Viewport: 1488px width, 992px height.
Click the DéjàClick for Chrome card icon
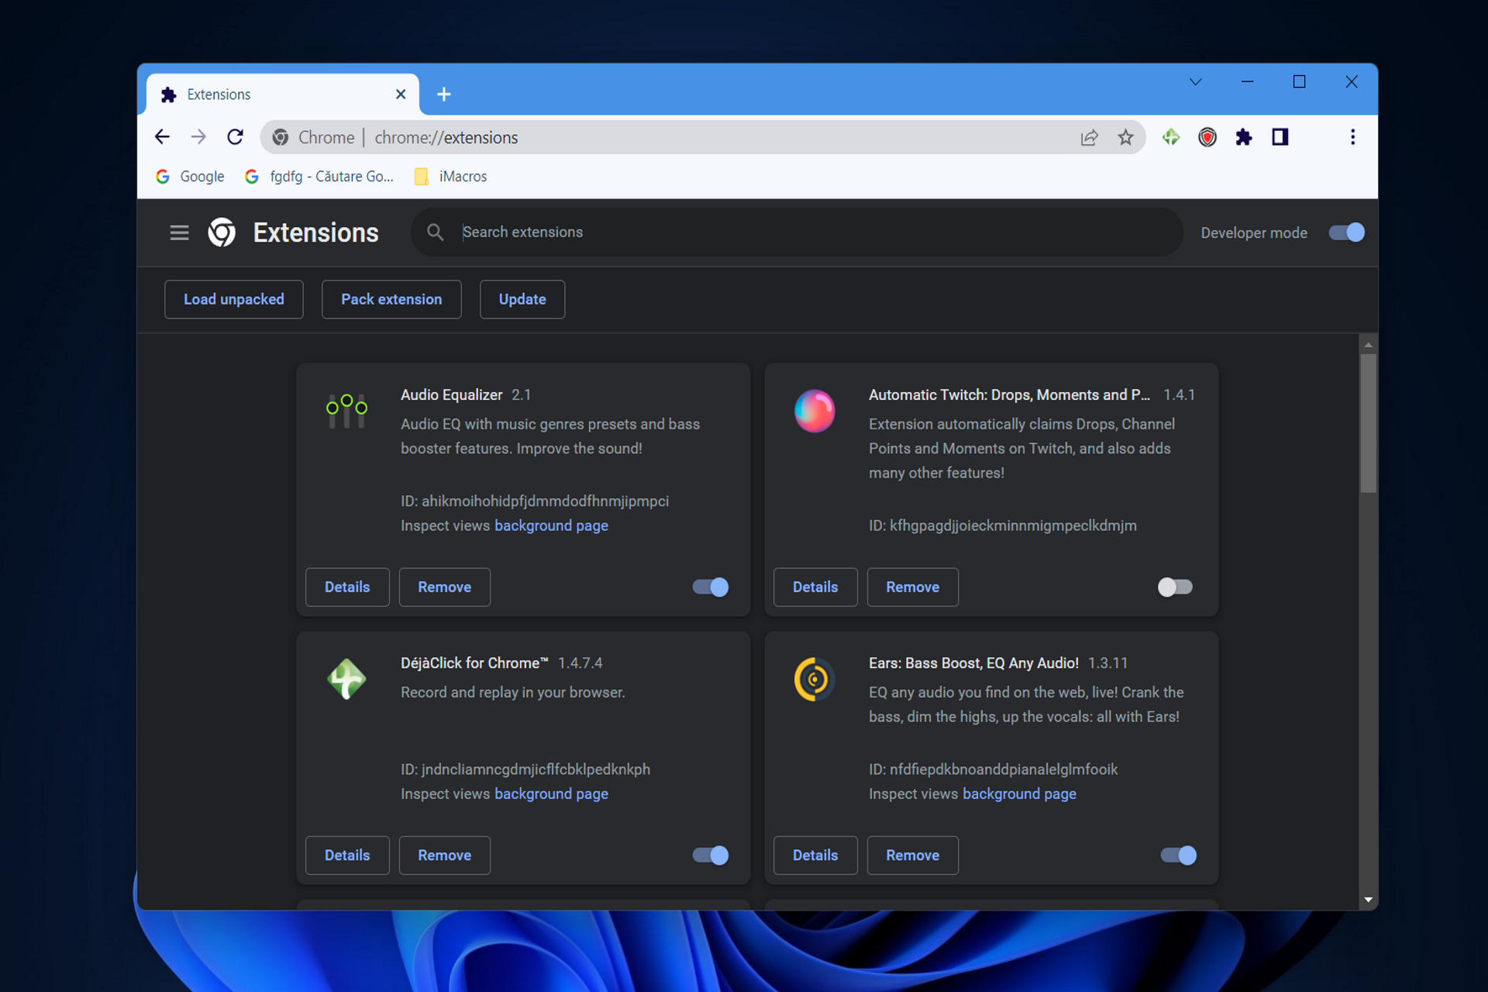pyautogui.click(x=346, y=679)
